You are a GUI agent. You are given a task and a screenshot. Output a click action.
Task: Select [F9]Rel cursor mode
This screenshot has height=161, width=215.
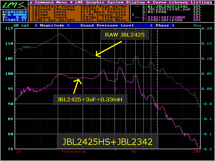pyautogui.click(x=90, y=17)
